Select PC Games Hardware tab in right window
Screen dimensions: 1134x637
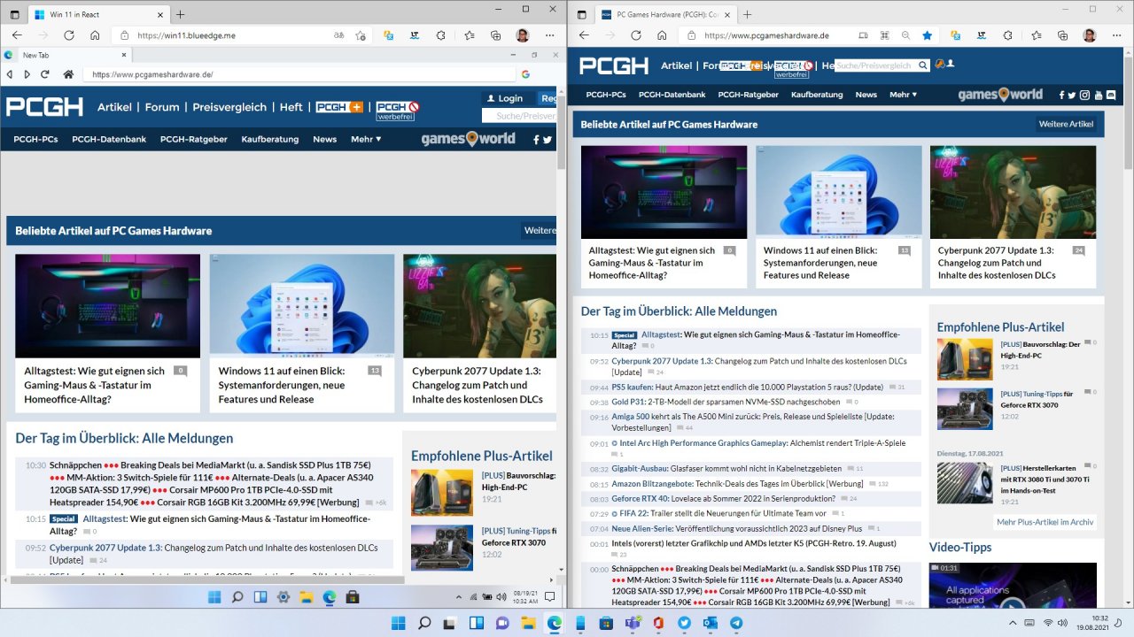point(664,15)
